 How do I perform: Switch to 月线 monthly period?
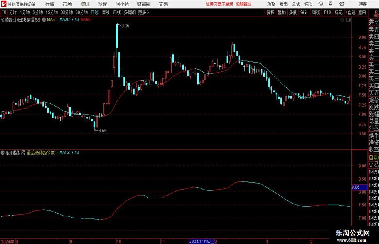117,12
